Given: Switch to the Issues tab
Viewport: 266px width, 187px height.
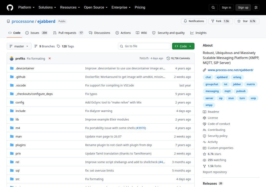Looking at the screenshot, I should click(37, 33).
